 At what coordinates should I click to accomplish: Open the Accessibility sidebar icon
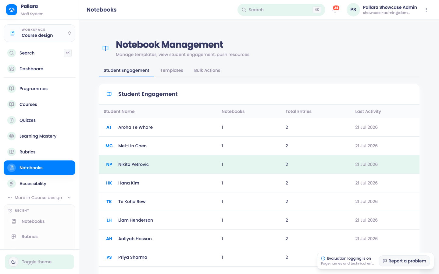coord(12,184)
